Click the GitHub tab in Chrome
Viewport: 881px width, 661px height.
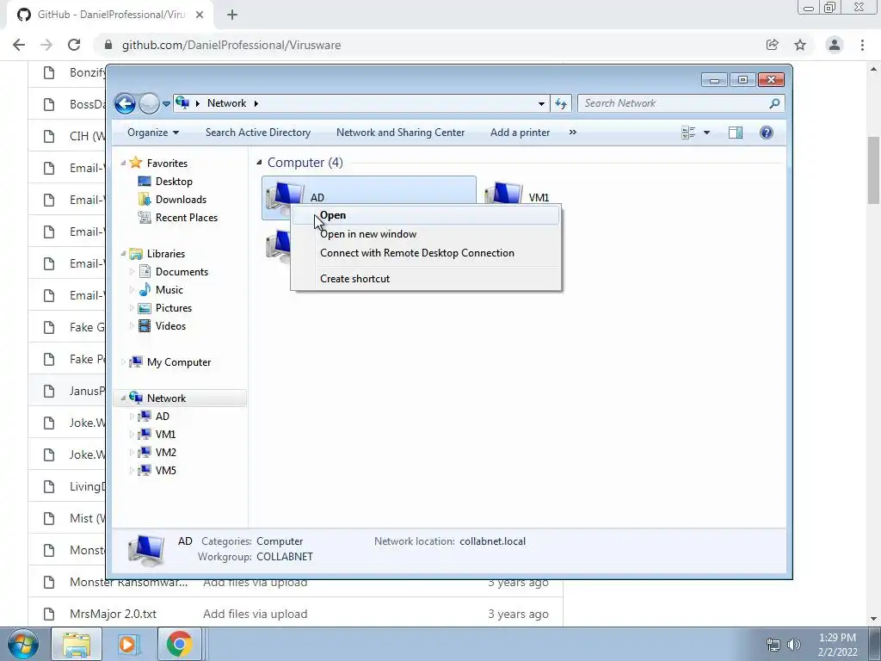(x=110, y=15)
